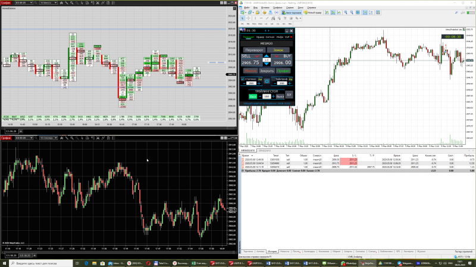
Task: Enable trailing stop with Вкл button
Action: pyautogui.click(x=253, y=97)
